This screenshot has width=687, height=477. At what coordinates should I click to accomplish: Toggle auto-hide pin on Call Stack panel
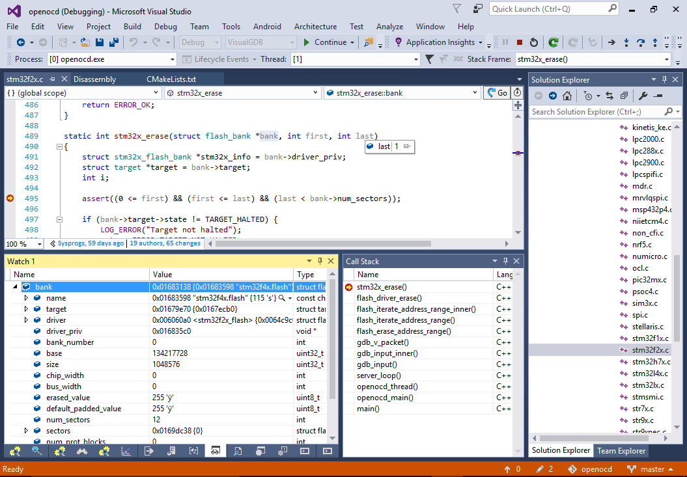[505, 261]
